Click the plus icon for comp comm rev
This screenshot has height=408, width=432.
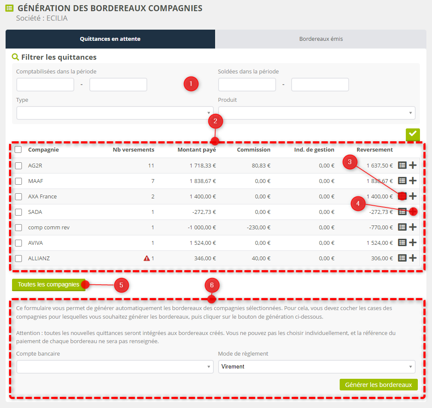(413, 227)
